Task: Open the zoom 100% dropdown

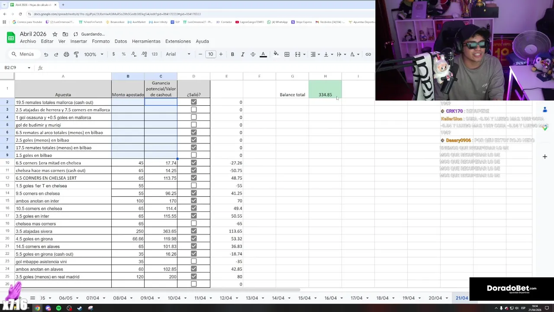Action: coord(94,54)
